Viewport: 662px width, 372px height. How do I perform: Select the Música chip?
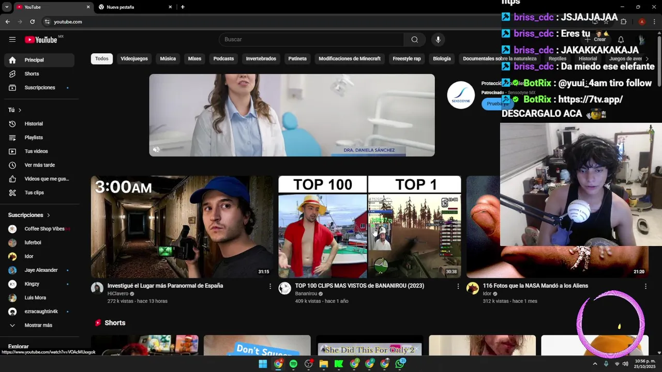[x=168, y=59]
